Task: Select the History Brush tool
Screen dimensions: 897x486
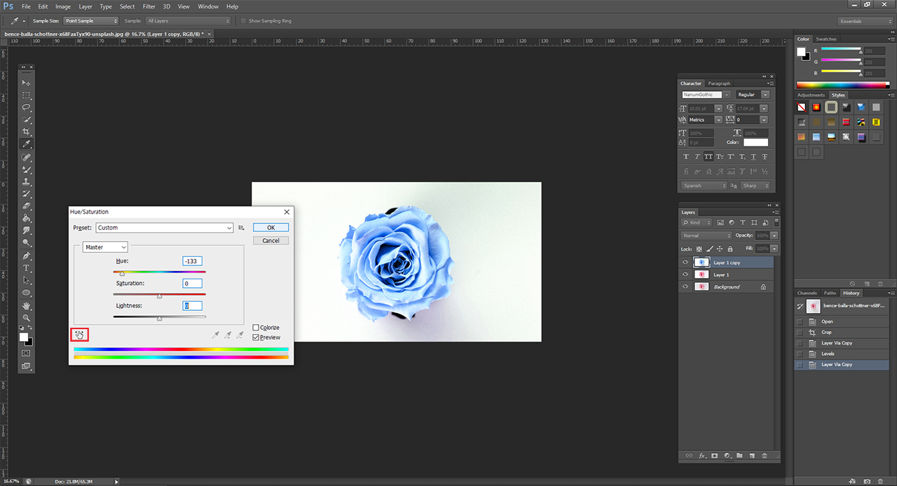Action: [27, 194]
